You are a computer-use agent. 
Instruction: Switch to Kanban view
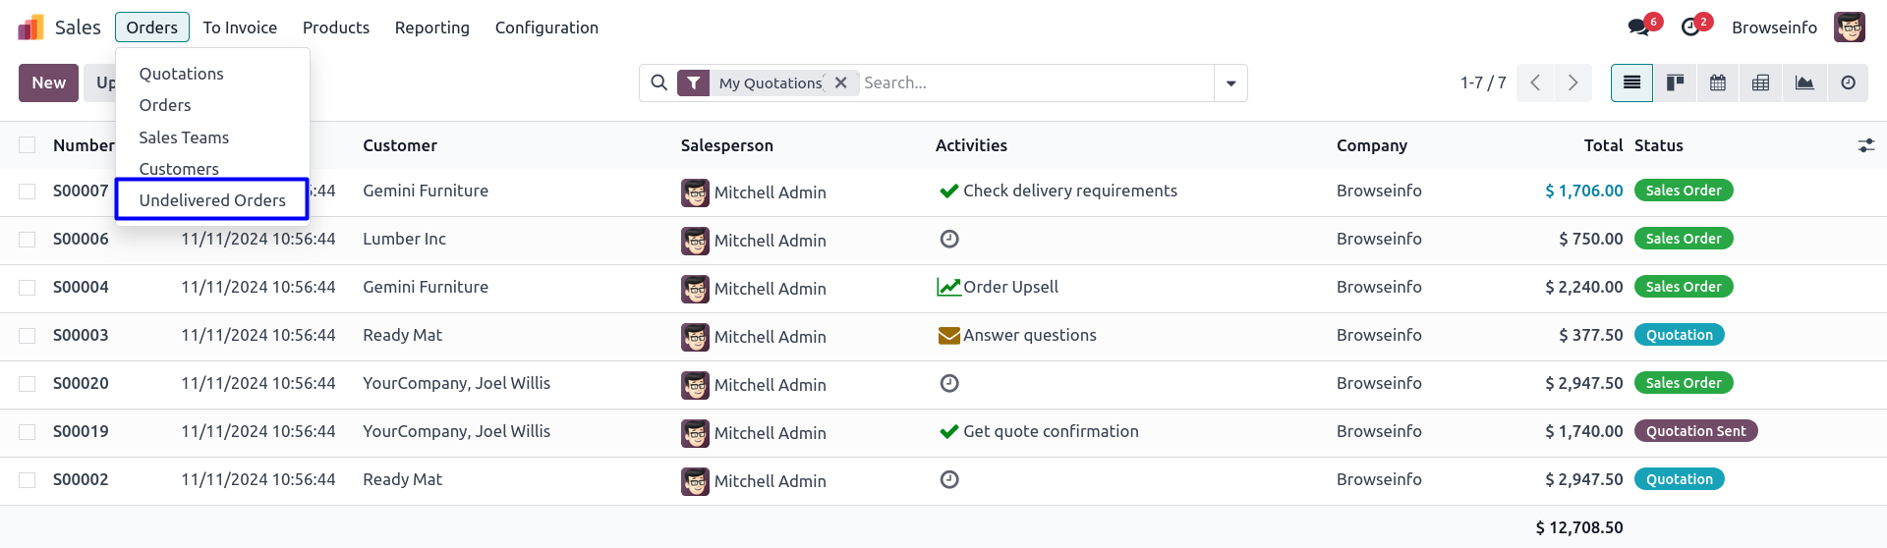point(1675,83)
